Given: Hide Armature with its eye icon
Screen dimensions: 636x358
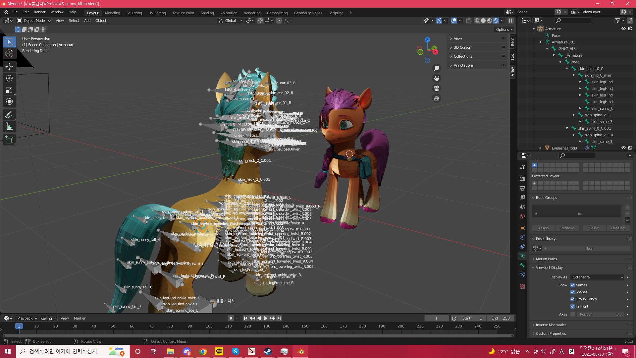Looking at the screenshot, I should 623,29.
